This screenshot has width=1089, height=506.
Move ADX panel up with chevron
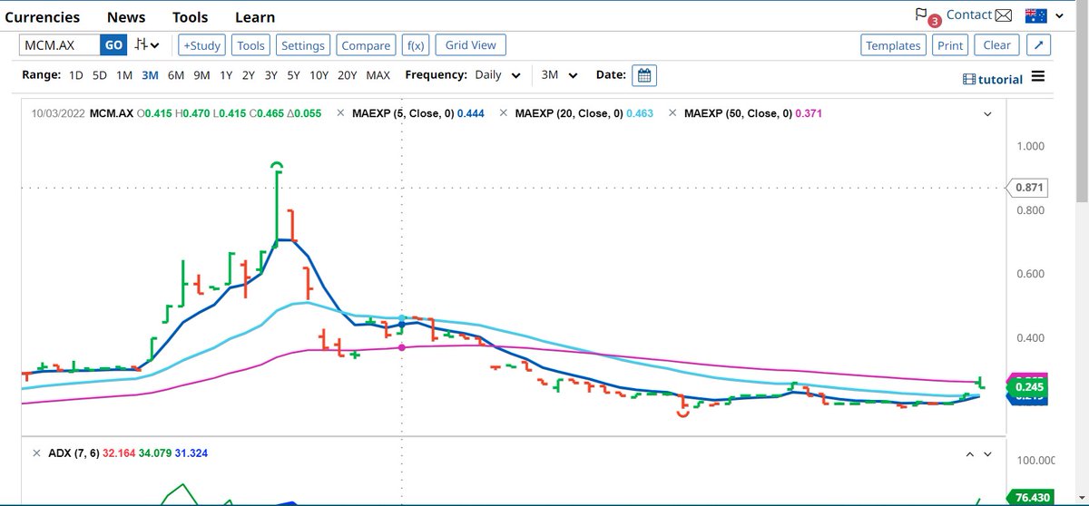coord(969,453)
